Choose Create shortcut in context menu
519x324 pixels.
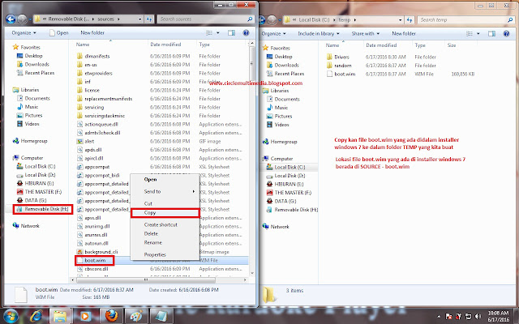161,224
